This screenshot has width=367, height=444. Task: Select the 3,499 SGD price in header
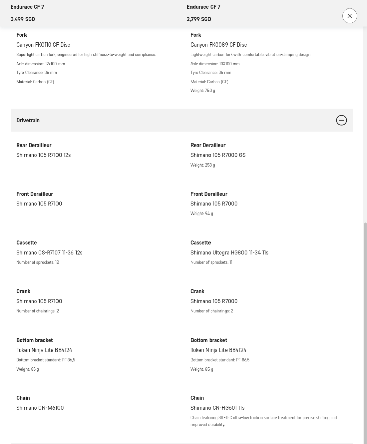pyautogui.click(x=22, y=19)
